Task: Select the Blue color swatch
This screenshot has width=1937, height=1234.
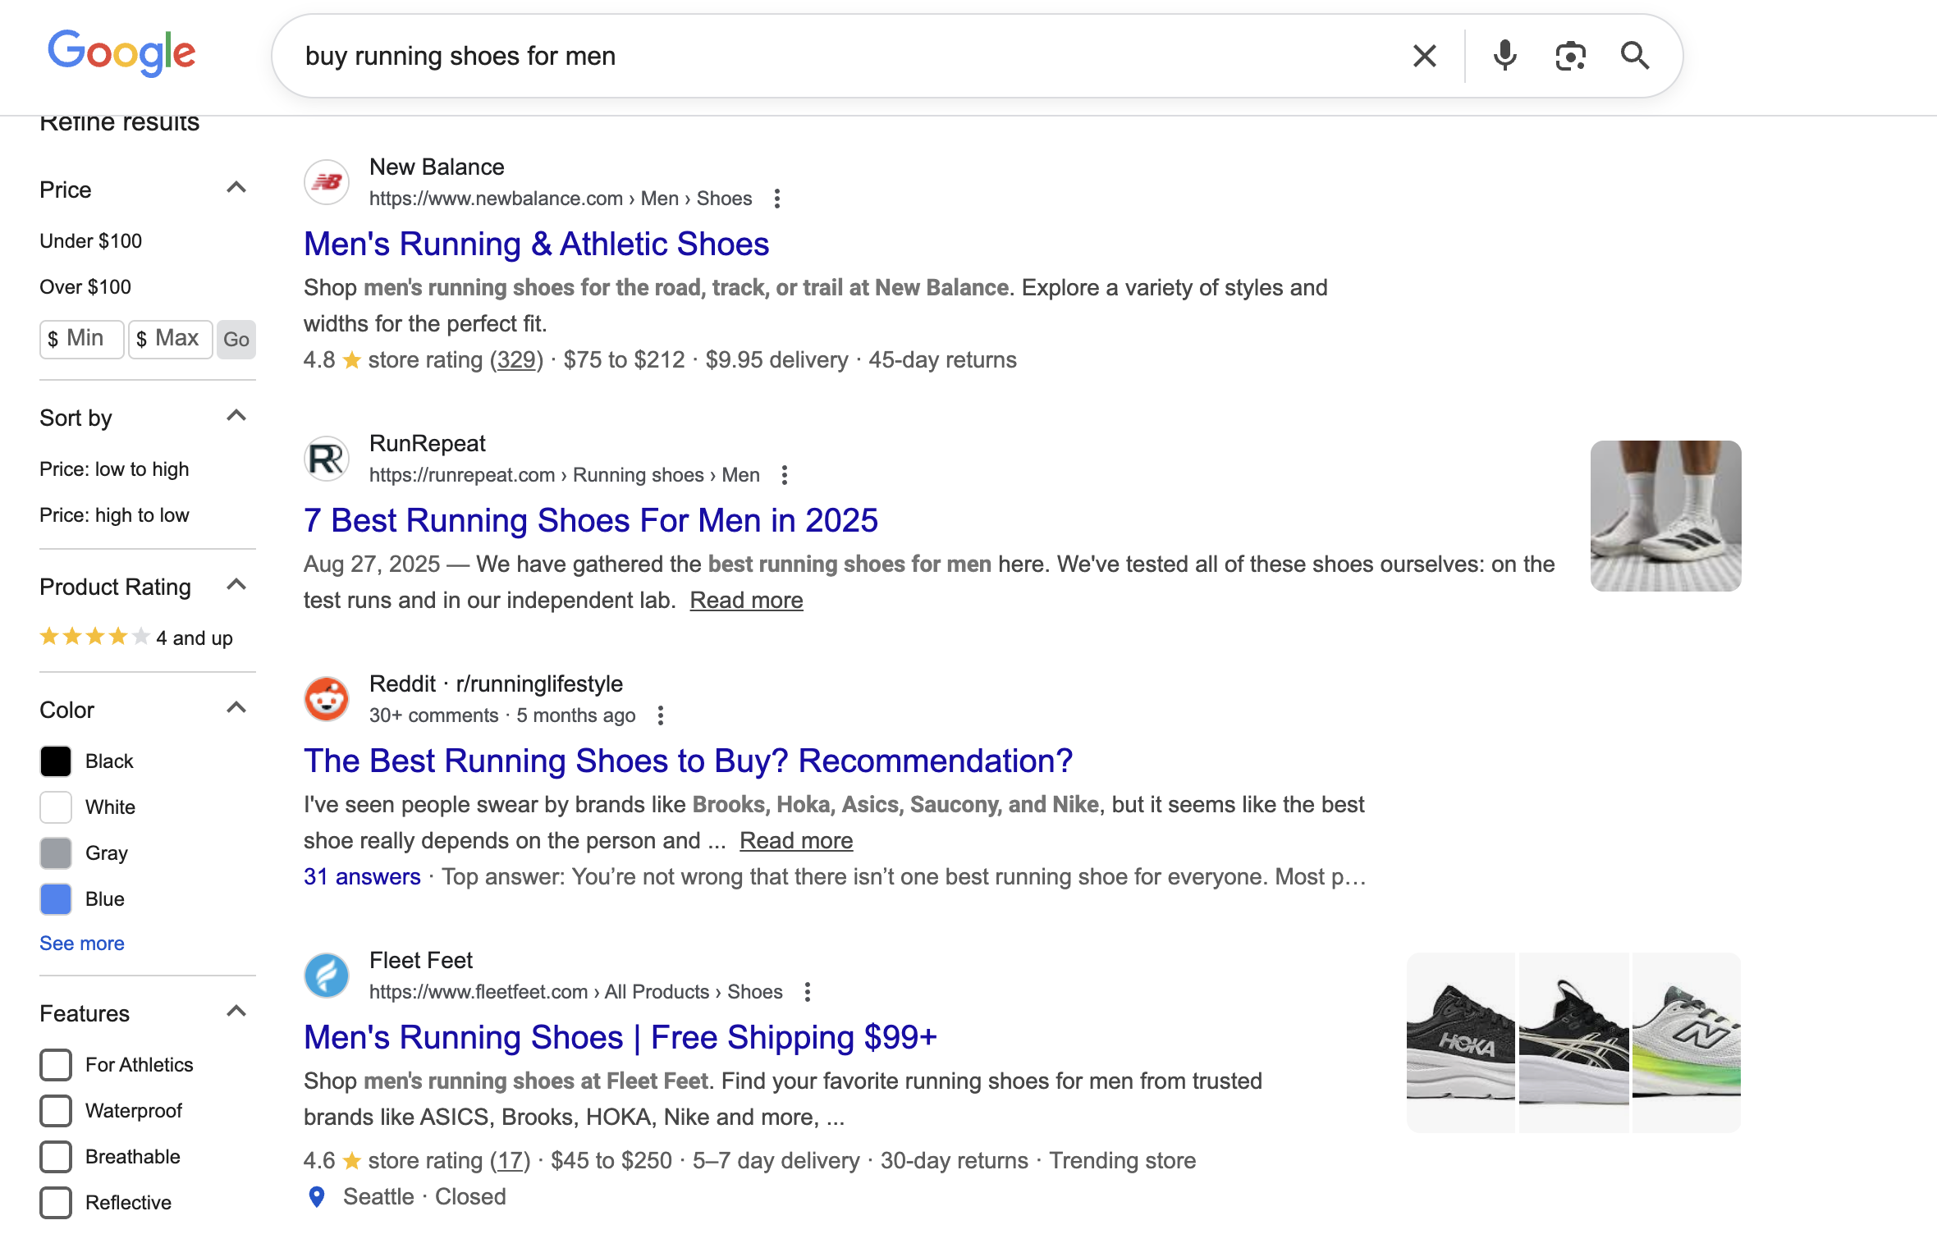Action: [x=55, y=898]
